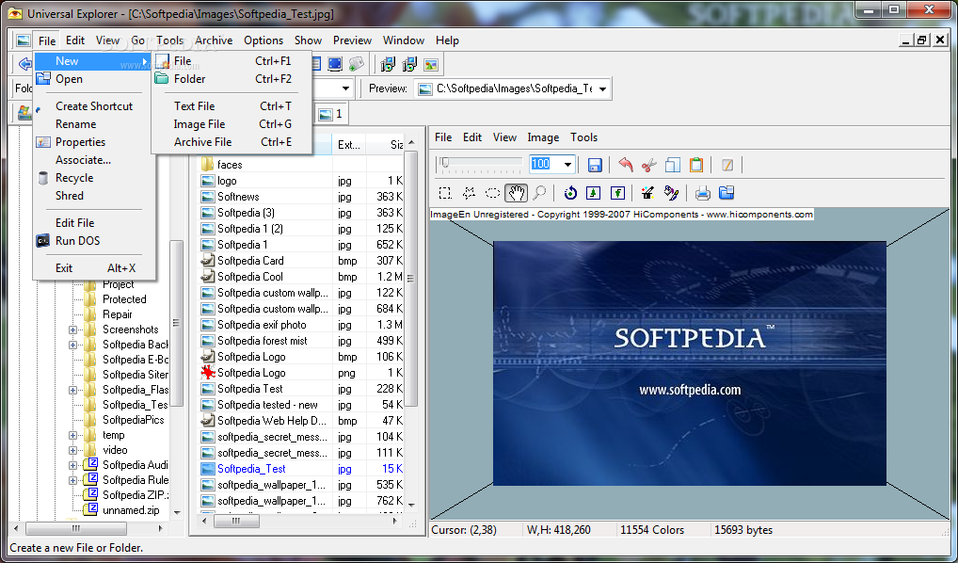Click the file list vertical scrollbar
Screen dimensions: 958x563
[x=410, y=324]
